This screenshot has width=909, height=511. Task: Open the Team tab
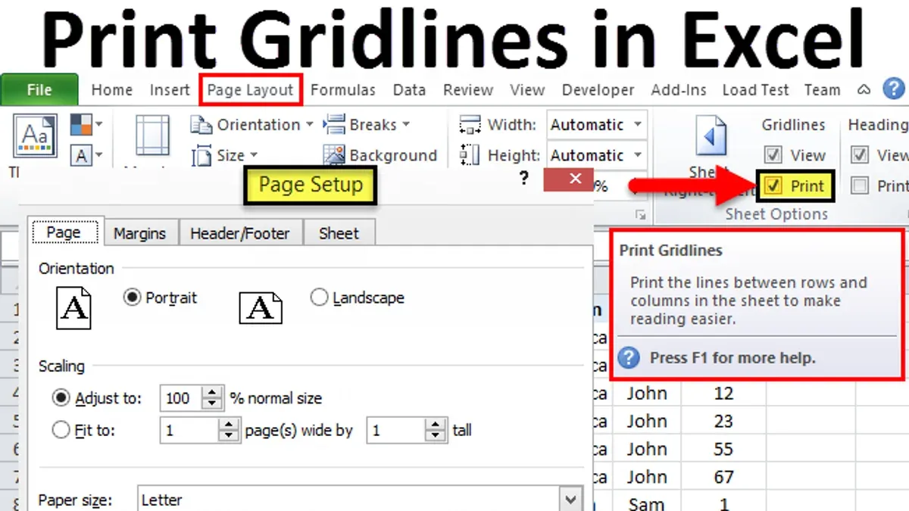822,90
